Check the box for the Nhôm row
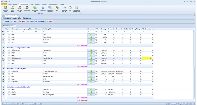The height and width of the screenshot is (105, 197). (9, 53)
